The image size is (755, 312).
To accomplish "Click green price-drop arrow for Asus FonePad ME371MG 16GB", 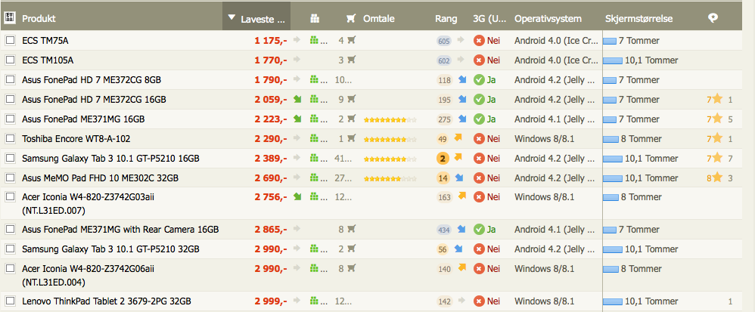I will (x=297, y=119).
